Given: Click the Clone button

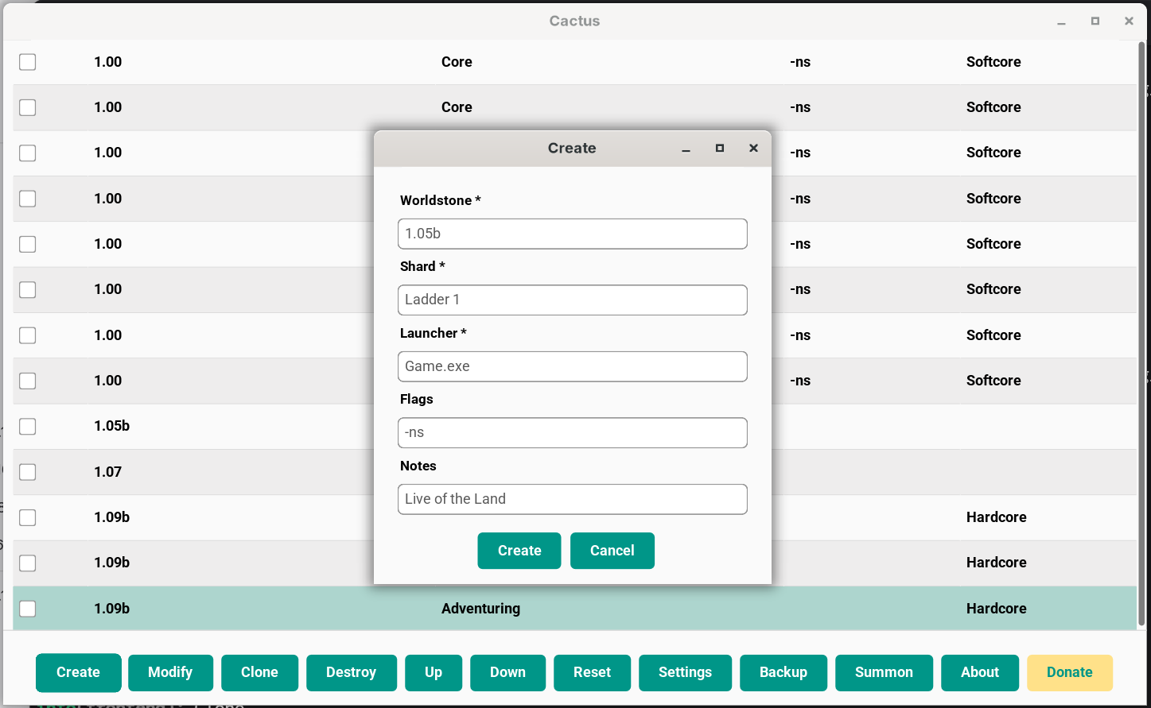Looking at the screenshot, I should (x=259, y=672).
